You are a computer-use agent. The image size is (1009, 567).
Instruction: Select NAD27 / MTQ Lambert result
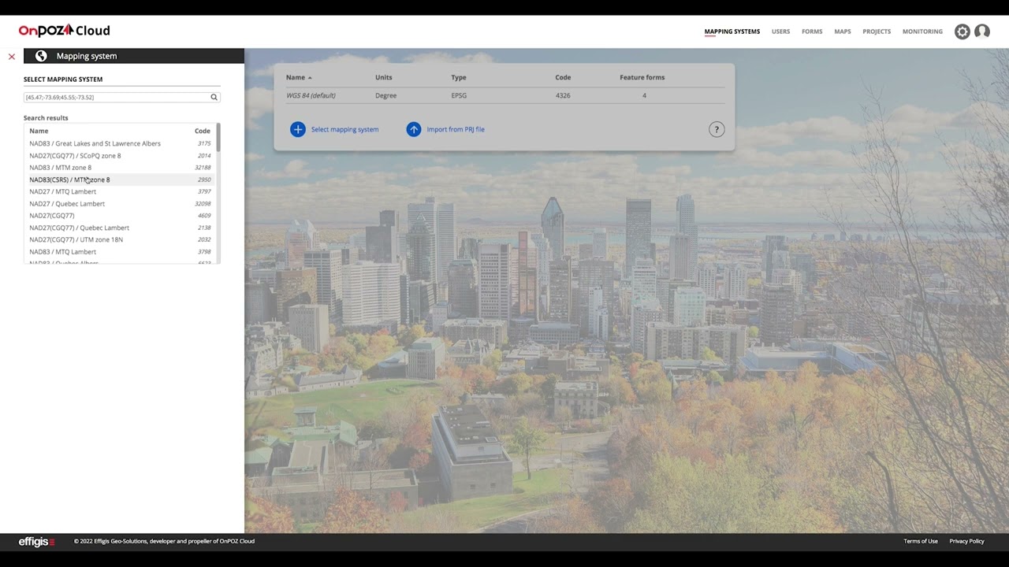(120, 191)
